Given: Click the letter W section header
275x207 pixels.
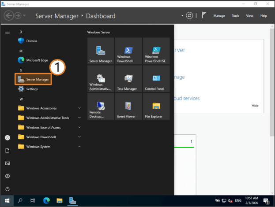Looking at the screenshot, I should click(21, 99).
